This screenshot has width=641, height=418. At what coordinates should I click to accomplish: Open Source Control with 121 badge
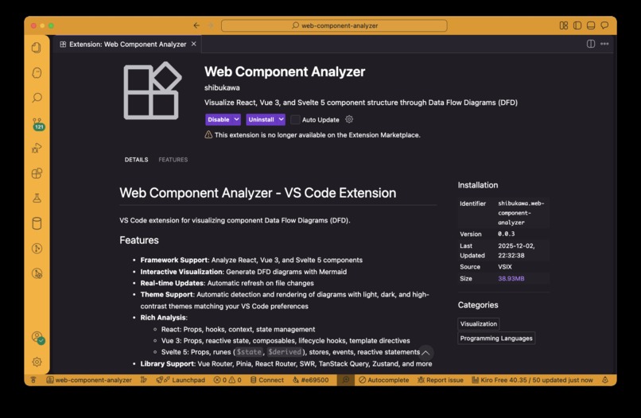[37, 124]
